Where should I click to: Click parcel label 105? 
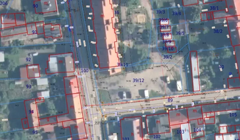tap(233, 115)
